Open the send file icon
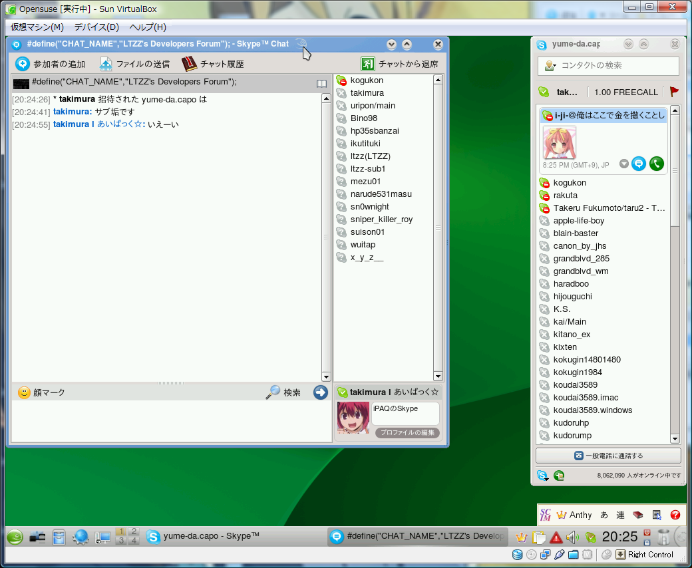 click(x=106, y=64)
